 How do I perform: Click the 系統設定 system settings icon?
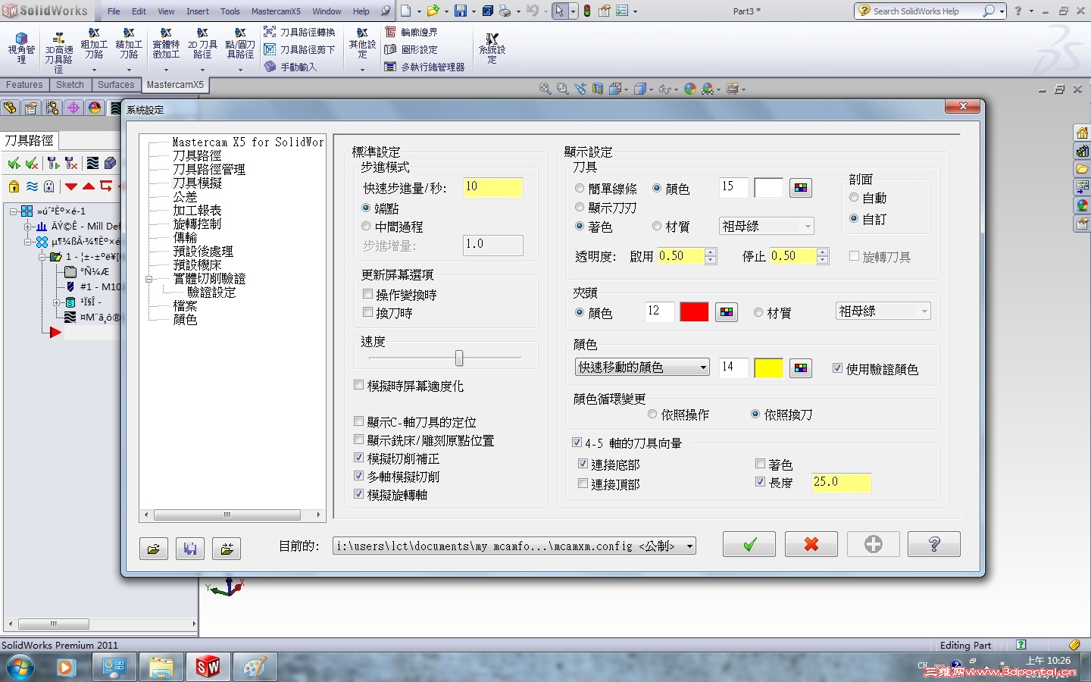[492, 48]
